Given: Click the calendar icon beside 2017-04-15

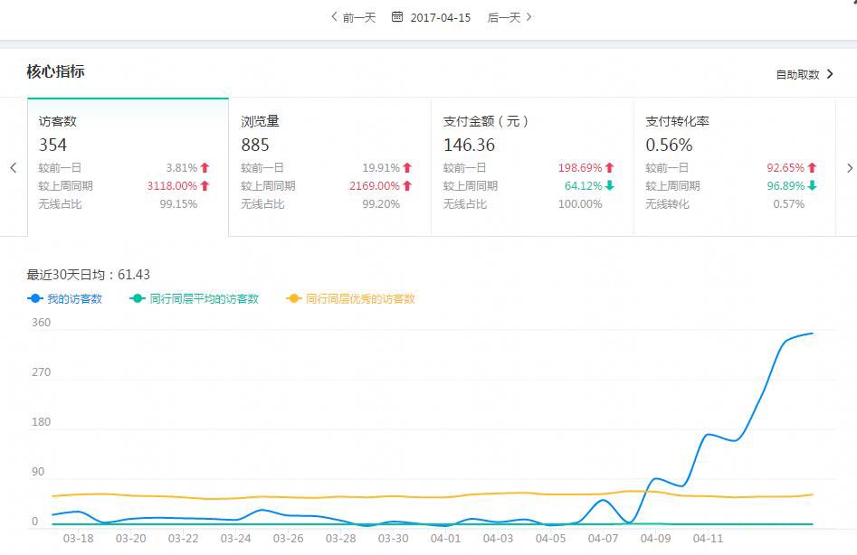Looking at the screenshot, I should 397,17.
